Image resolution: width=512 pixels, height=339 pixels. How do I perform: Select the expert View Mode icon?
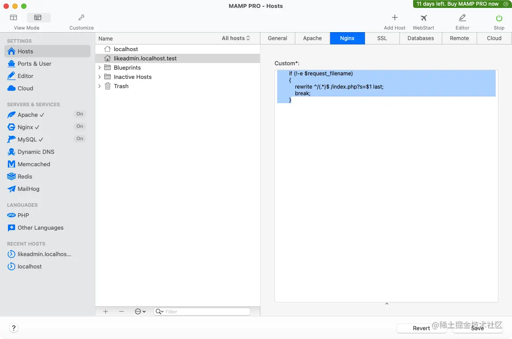(x=38, y=17)
